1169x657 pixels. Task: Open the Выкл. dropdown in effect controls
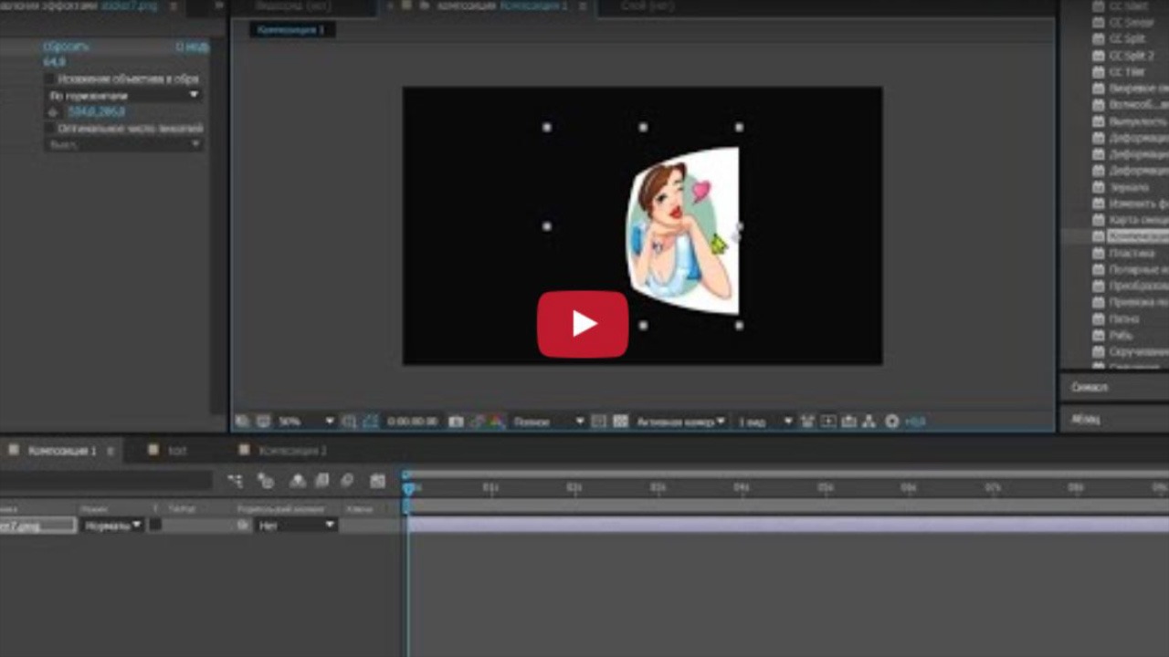tap(124, 144)
